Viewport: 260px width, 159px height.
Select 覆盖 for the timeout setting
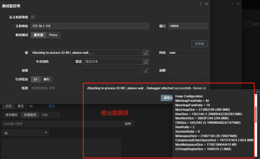click(21, 106)
